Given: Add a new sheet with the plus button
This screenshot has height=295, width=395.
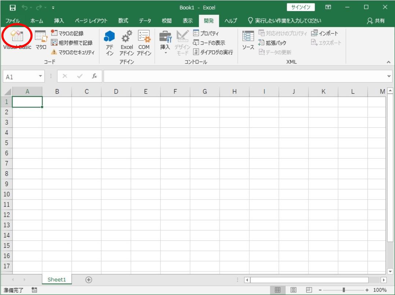Looking at the screenshot, I should (x=88, y=280).
